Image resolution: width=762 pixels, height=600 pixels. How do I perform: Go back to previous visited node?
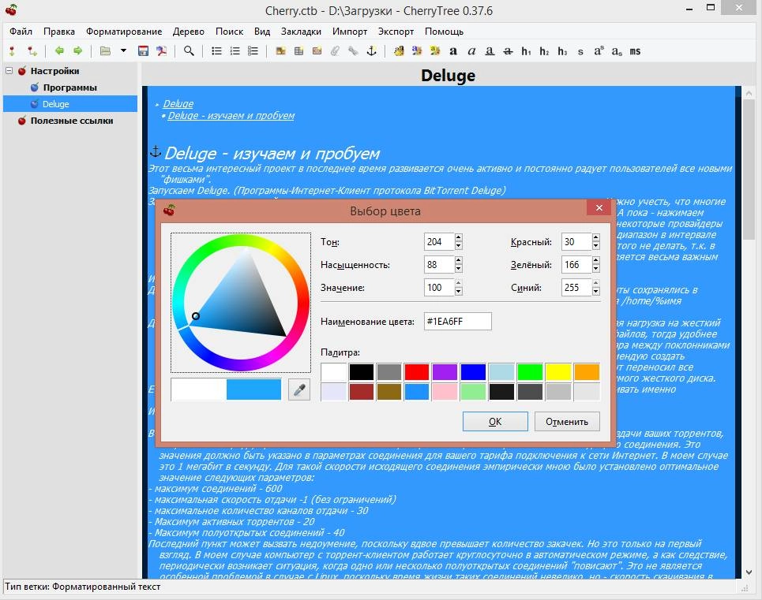pyautogui.click(x=59, y=51)
